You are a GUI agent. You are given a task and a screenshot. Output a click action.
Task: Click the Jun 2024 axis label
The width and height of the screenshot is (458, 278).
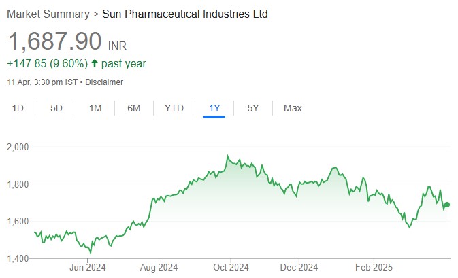(88, 267)
